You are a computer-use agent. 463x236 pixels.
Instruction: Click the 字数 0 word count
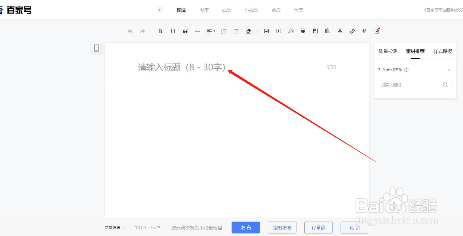[x=140, y=228]
